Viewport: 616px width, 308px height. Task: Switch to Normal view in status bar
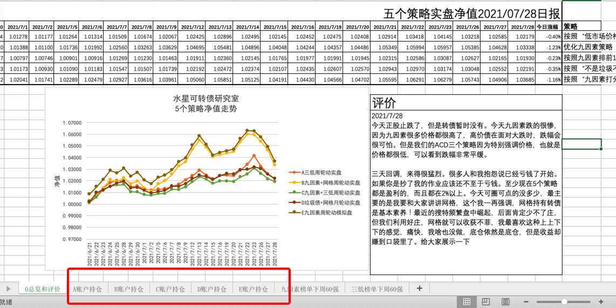pyautogui.click(x=467, y=302)
